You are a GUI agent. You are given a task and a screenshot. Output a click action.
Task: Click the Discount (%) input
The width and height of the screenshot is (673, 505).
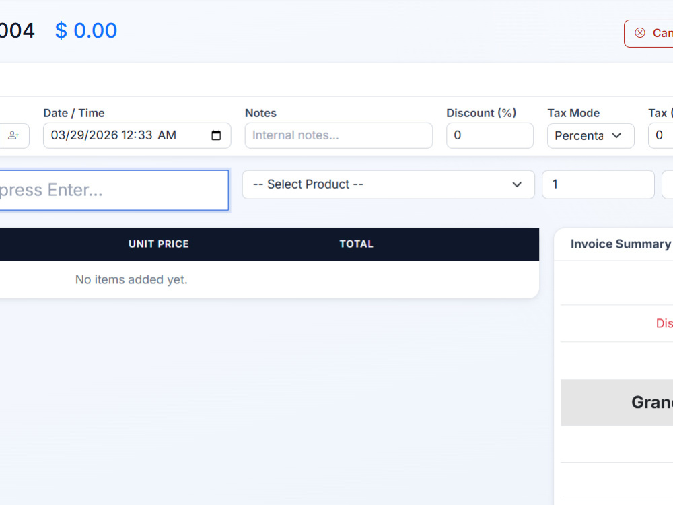click(490, 136)
